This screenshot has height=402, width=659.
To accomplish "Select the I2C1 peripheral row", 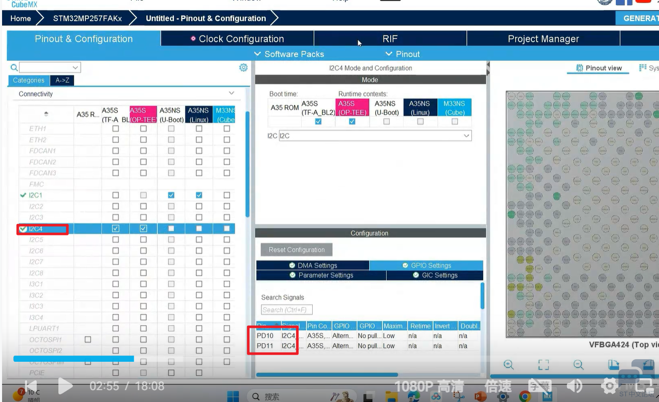I will click(x=127, y=195).
